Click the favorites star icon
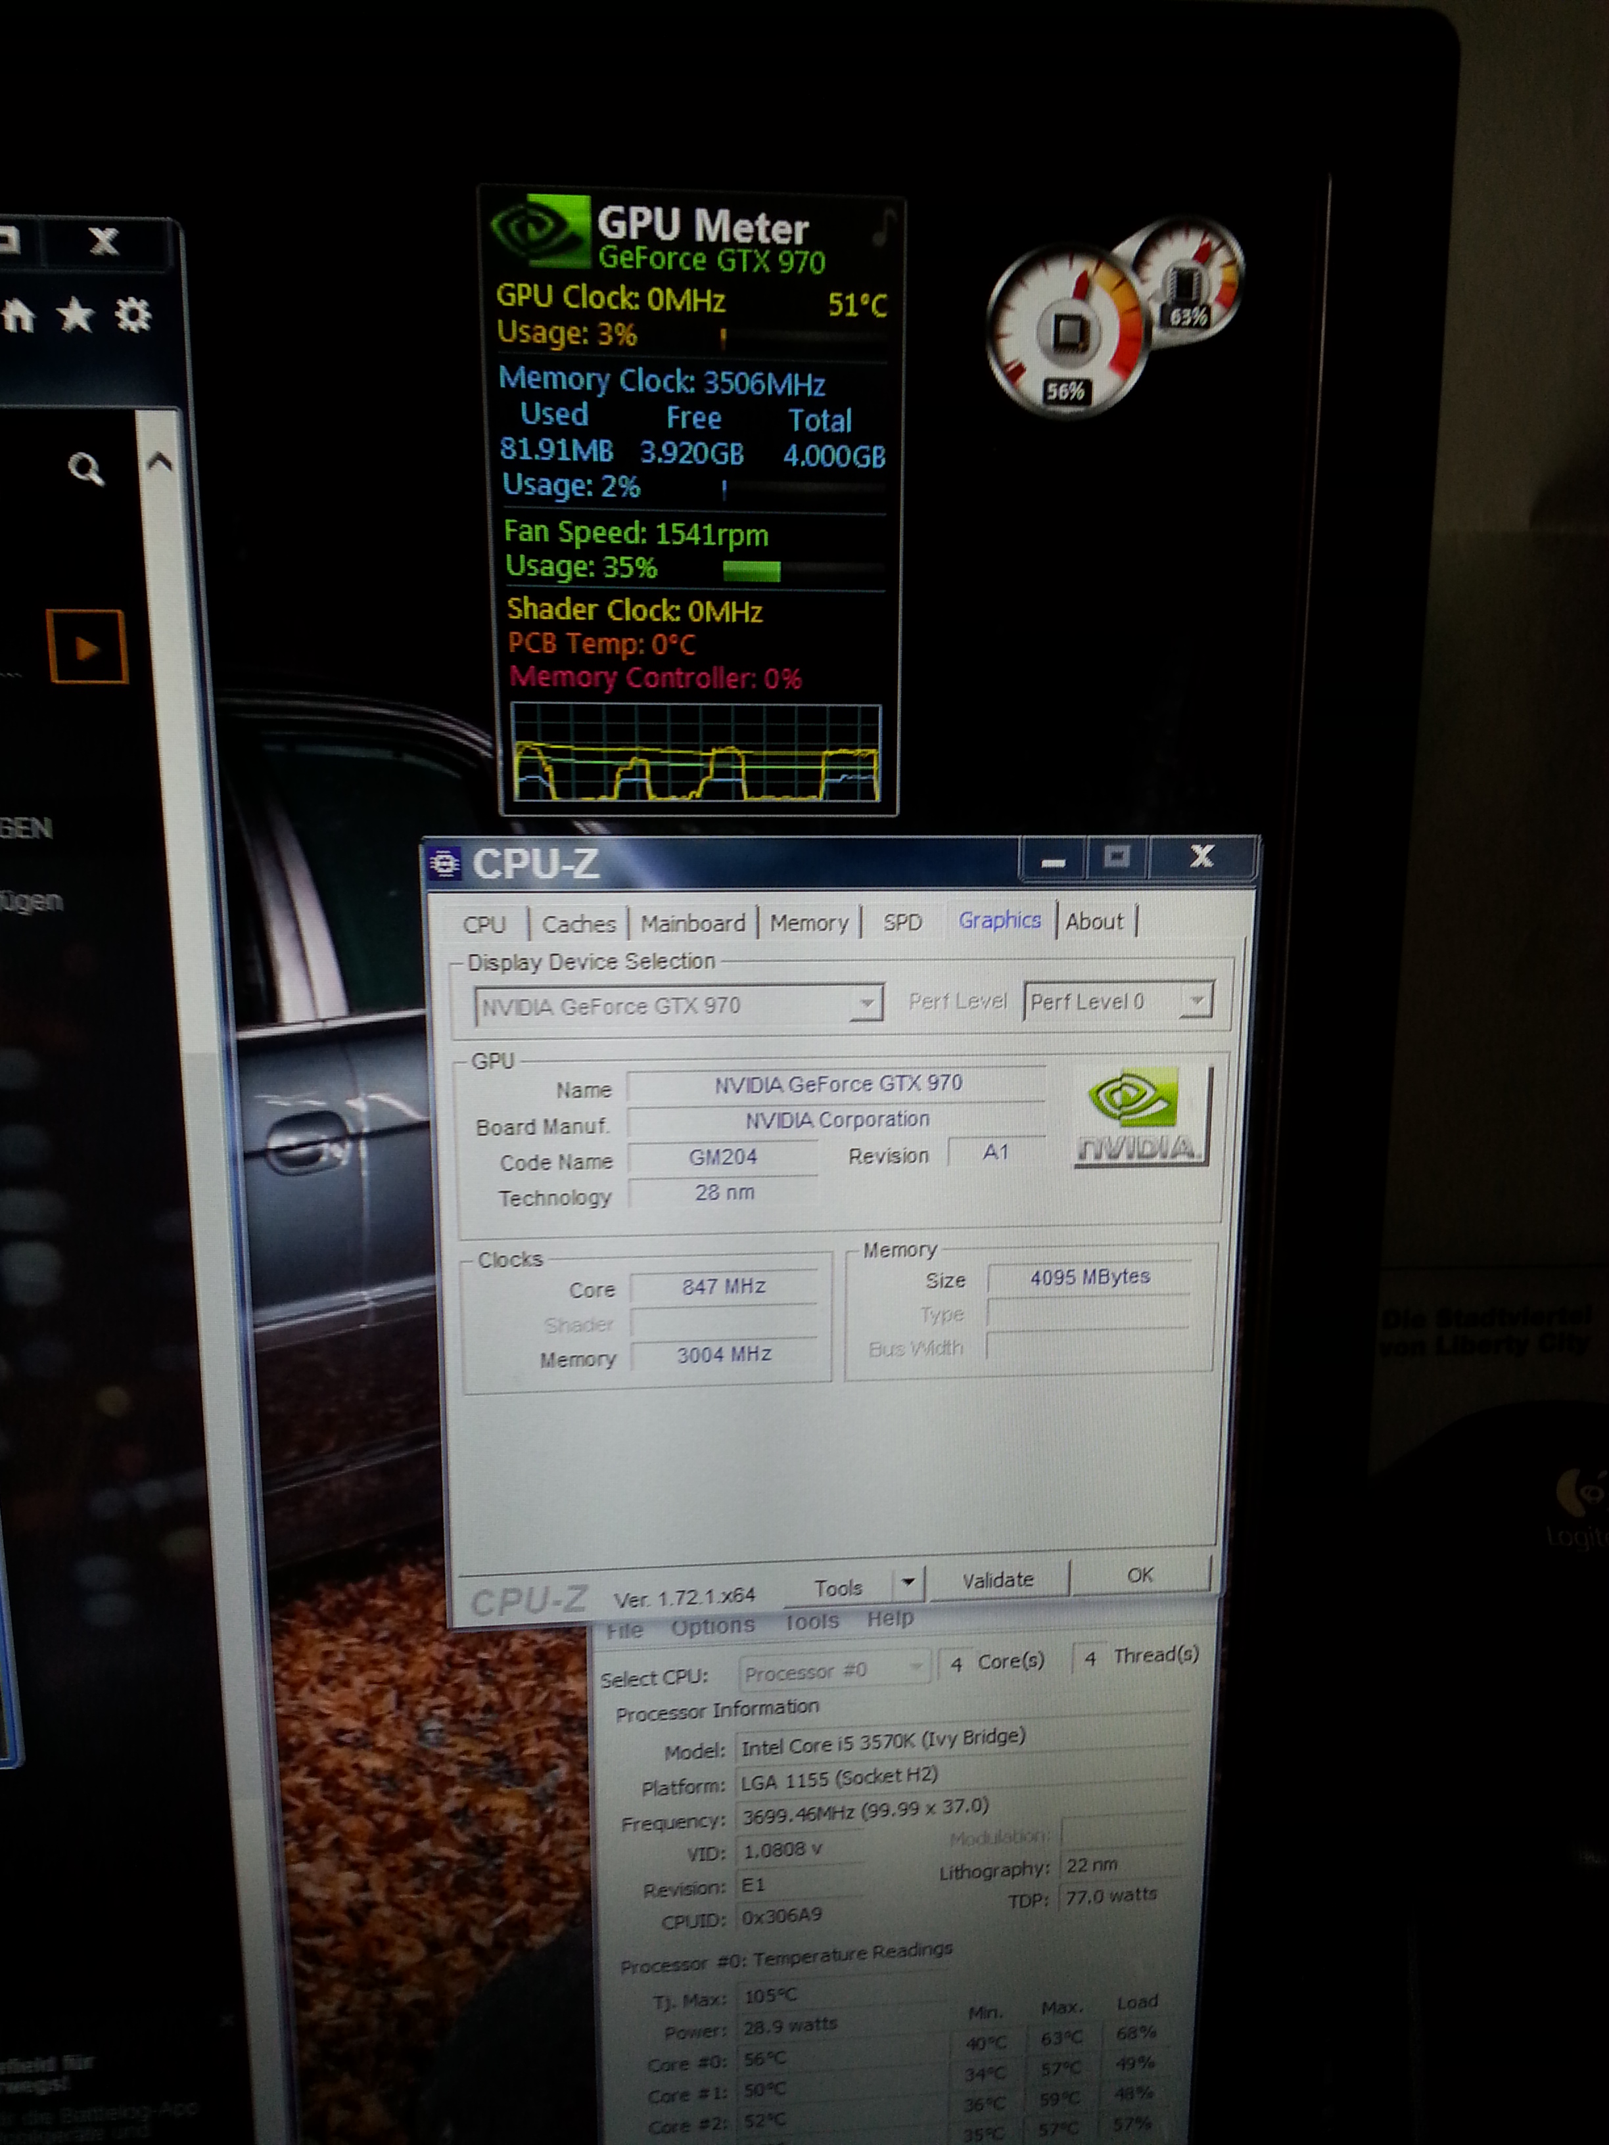Viewport: 1609px width, 2145px height. (76, 315)
